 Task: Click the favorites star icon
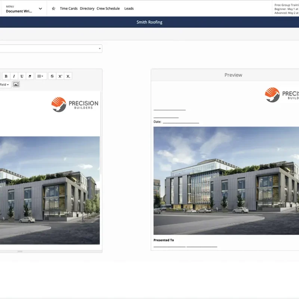(x=53, y=8)
